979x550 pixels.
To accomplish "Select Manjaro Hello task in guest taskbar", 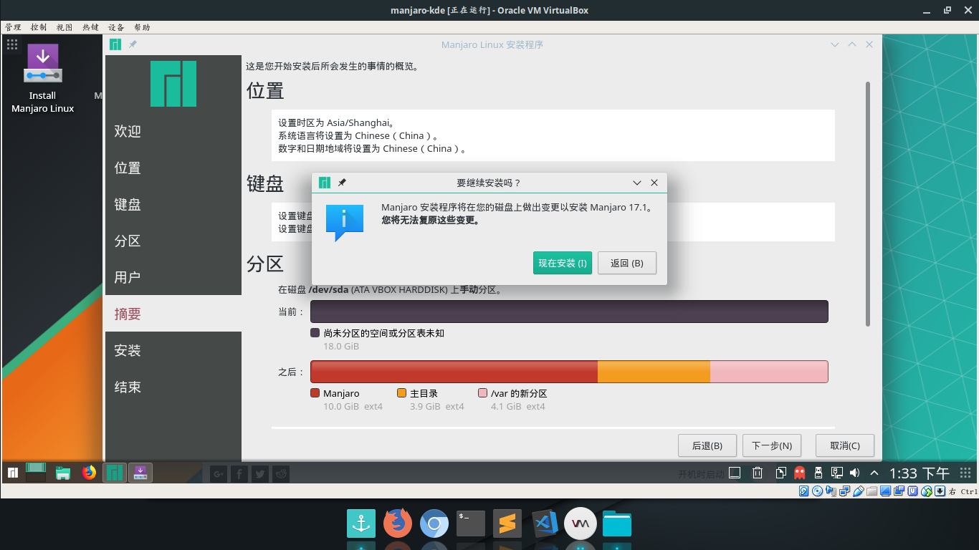I will [115, 473].
